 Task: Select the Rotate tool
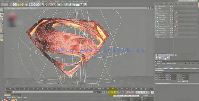pos(22,5)
